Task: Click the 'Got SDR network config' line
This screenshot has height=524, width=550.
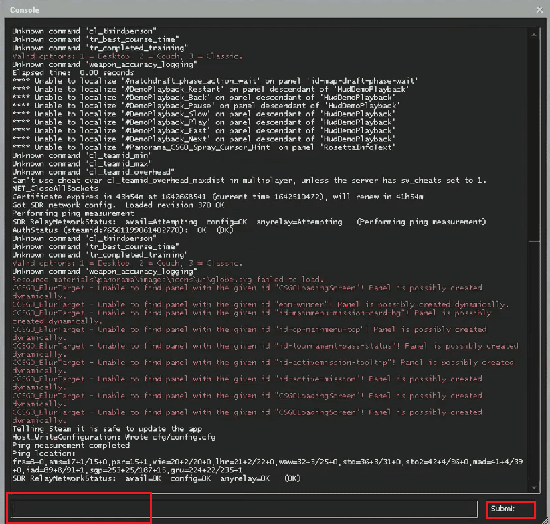Action: click(x=118, y=205)
